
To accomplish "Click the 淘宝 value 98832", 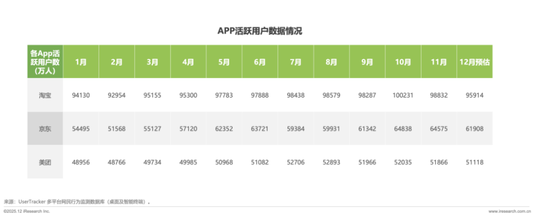I will pos(439,95).
